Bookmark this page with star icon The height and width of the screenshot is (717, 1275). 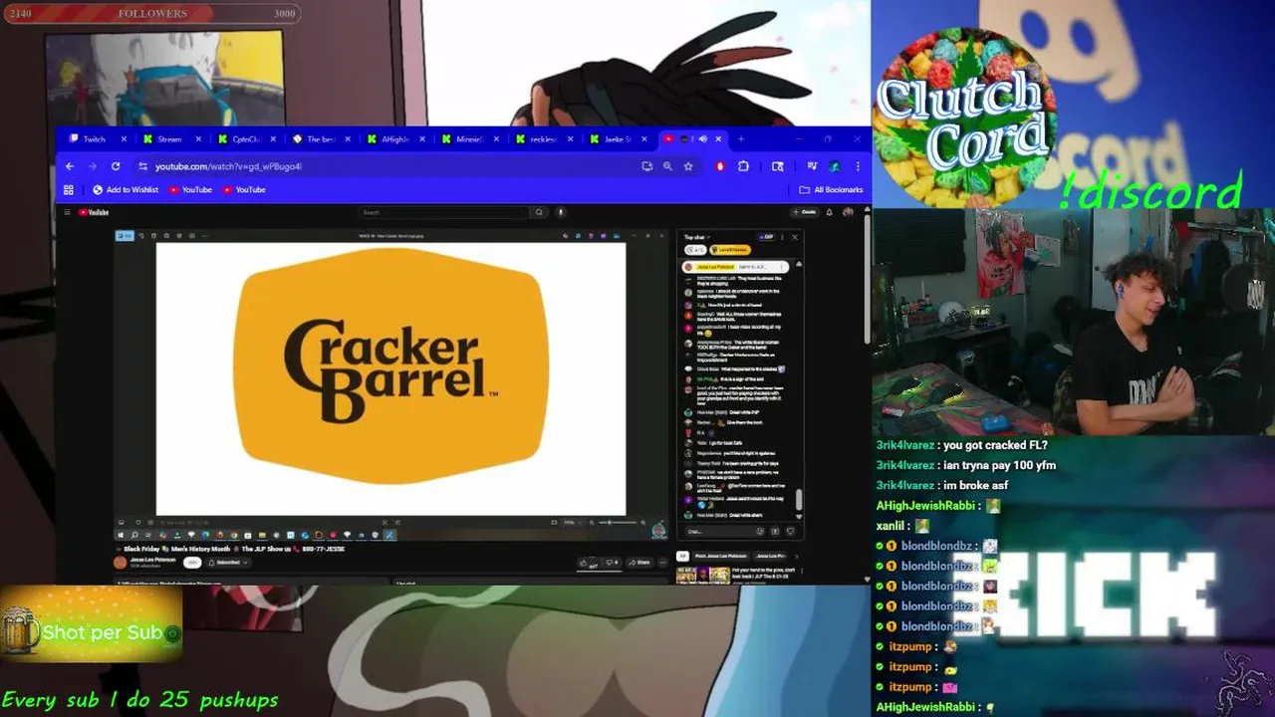tap(688, 166)
